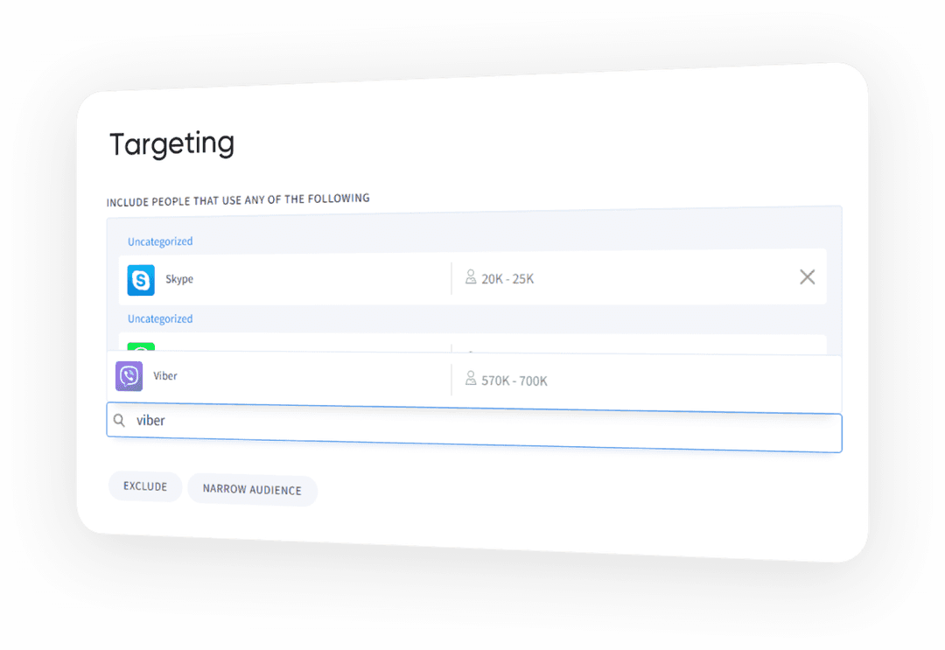Select the Viber suggestion row's empty area
945x650 pixels.
pos(645,384)
